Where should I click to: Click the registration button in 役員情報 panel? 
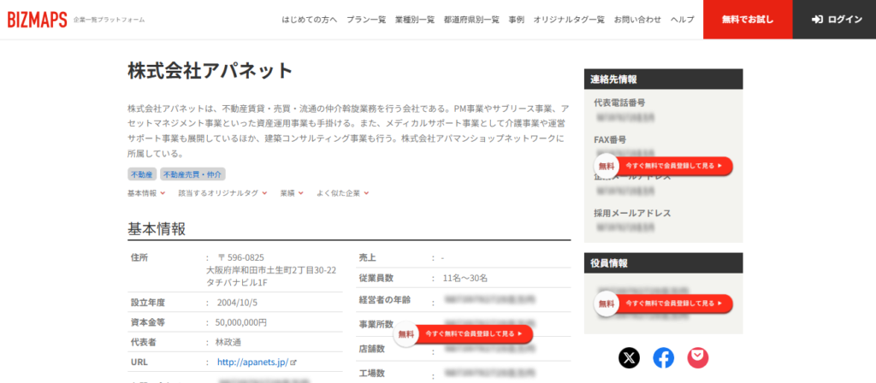click(x=663, y=303)
